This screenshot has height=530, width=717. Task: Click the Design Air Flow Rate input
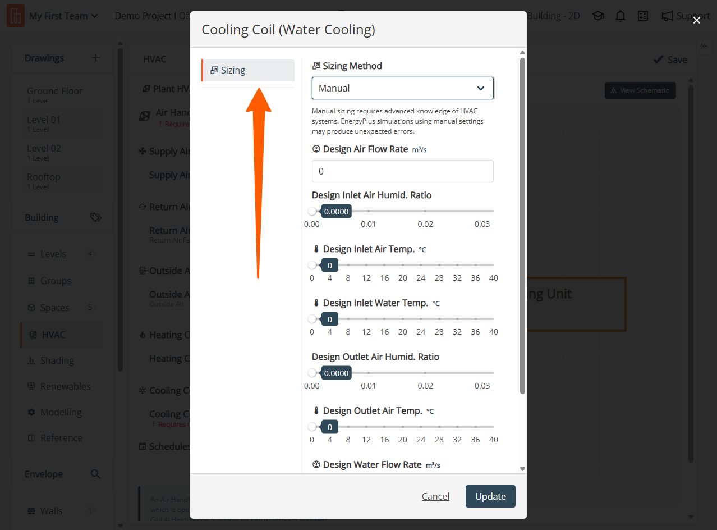pos(402,171)
